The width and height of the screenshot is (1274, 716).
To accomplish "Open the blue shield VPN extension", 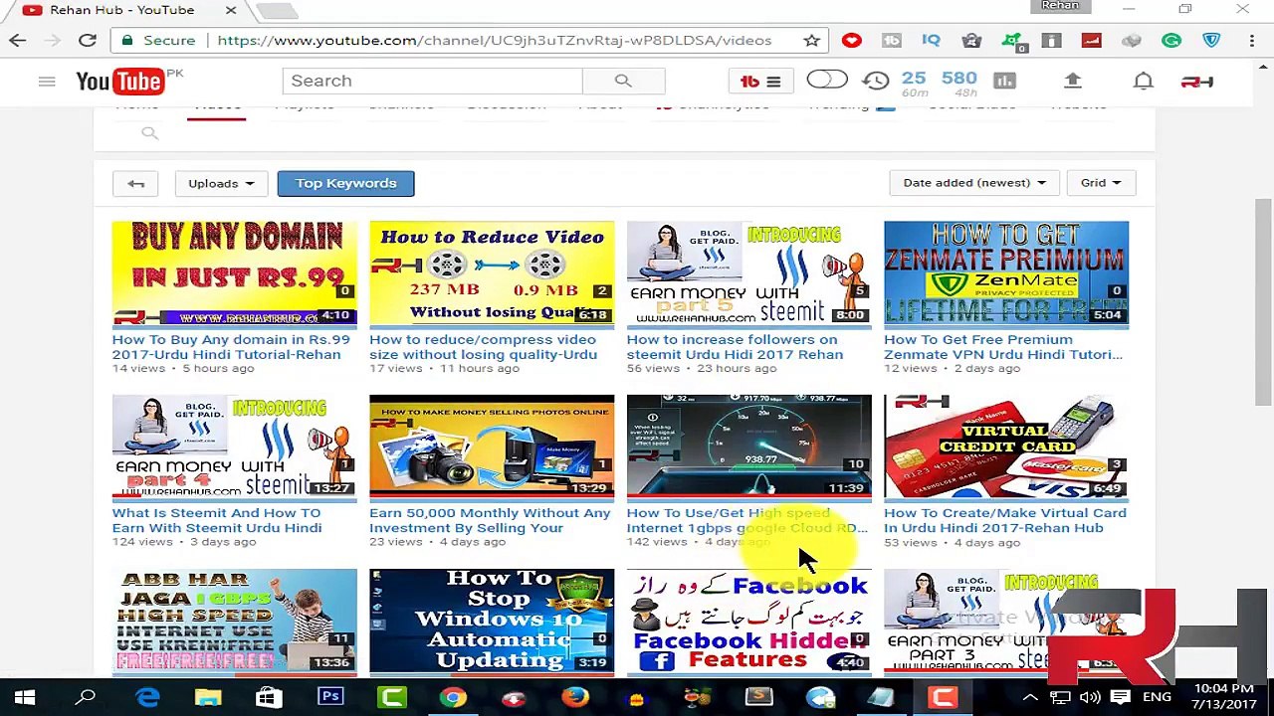I will (1211, 41).
